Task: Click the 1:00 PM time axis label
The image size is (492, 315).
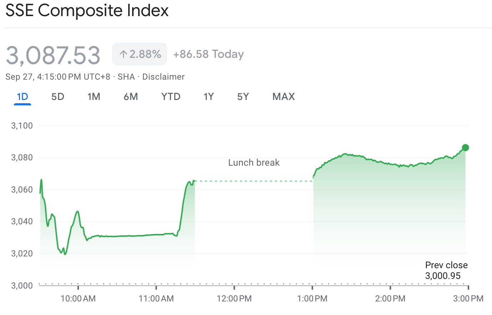Action: (312, 299)
